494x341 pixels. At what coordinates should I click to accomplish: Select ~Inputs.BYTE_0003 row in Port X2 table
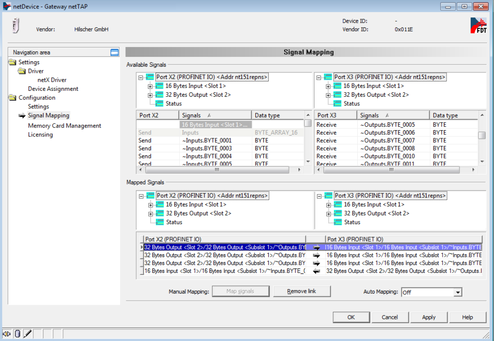tap(220, 148)
